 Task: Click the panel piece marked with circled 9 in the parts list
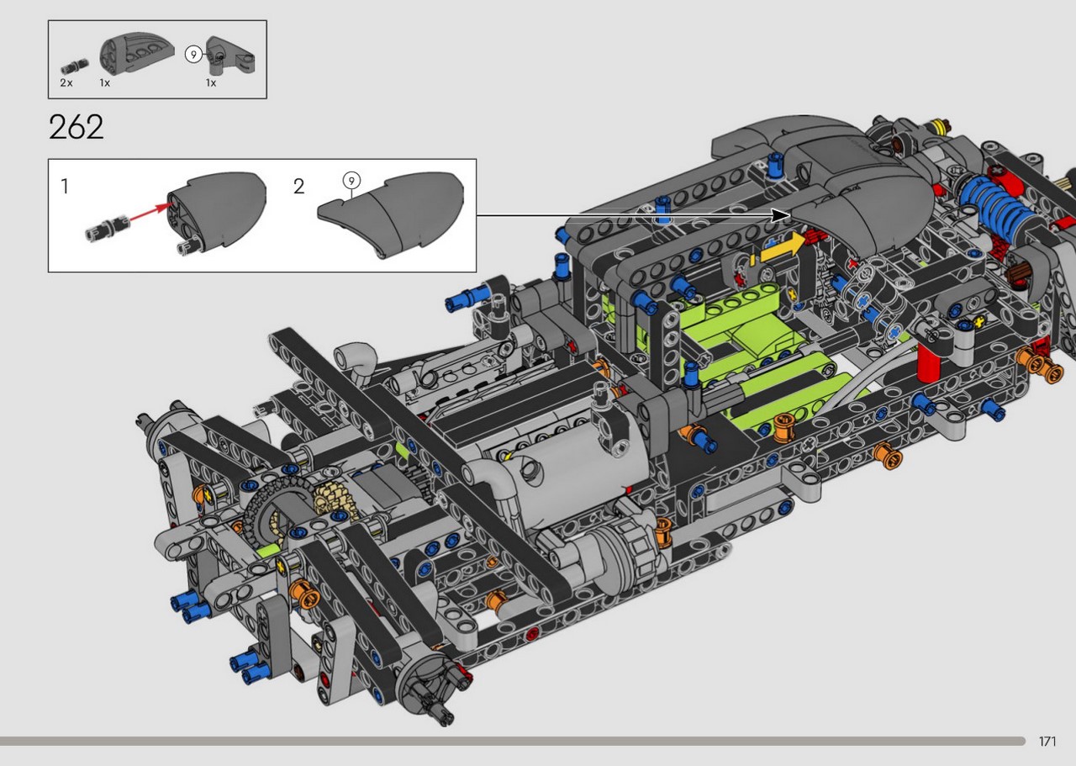[229, 57]
